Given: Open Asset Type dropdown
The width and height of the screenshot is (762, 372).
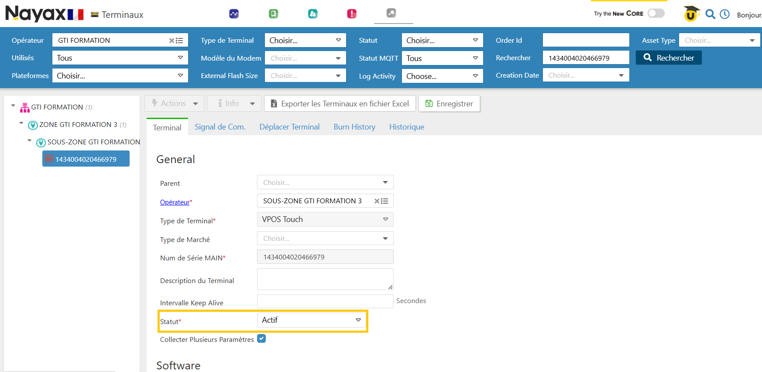Looking at the screenshot, I should point(719,40).
